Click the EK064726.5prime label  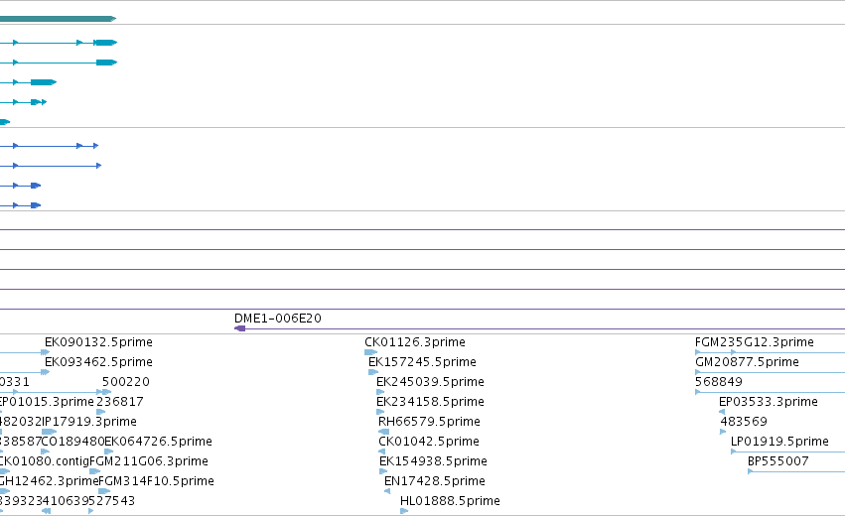[x=158, y=442]
